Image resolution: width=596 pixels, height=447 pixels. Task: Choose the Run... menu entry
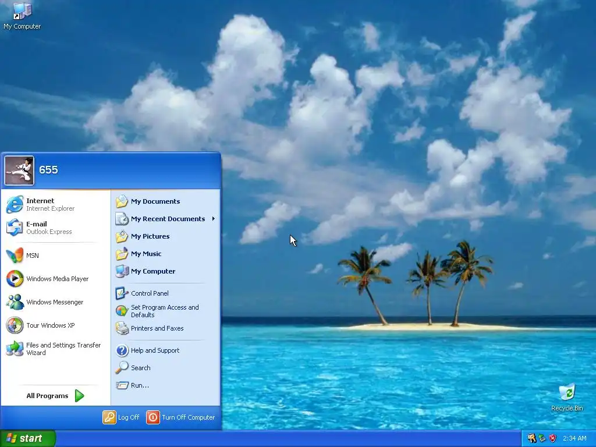coord(166,385)
